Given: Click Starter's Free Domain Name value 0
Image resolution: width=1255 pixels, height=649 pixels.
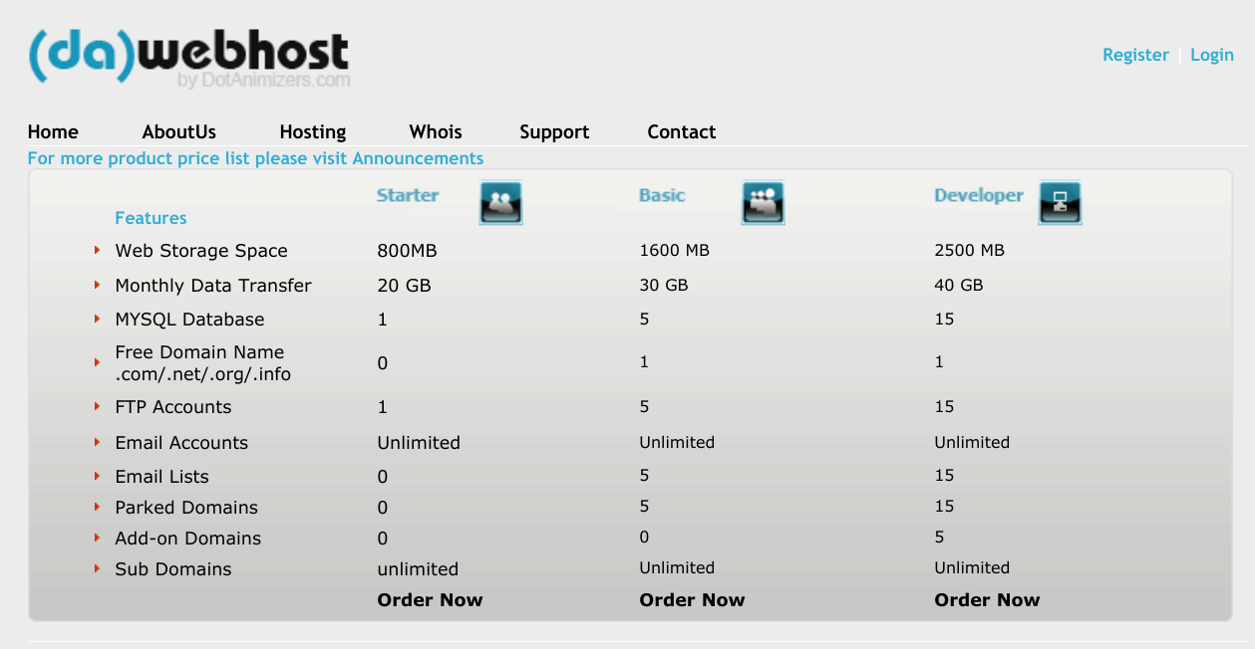Looking at the screenshot, I should pos(383,363).
